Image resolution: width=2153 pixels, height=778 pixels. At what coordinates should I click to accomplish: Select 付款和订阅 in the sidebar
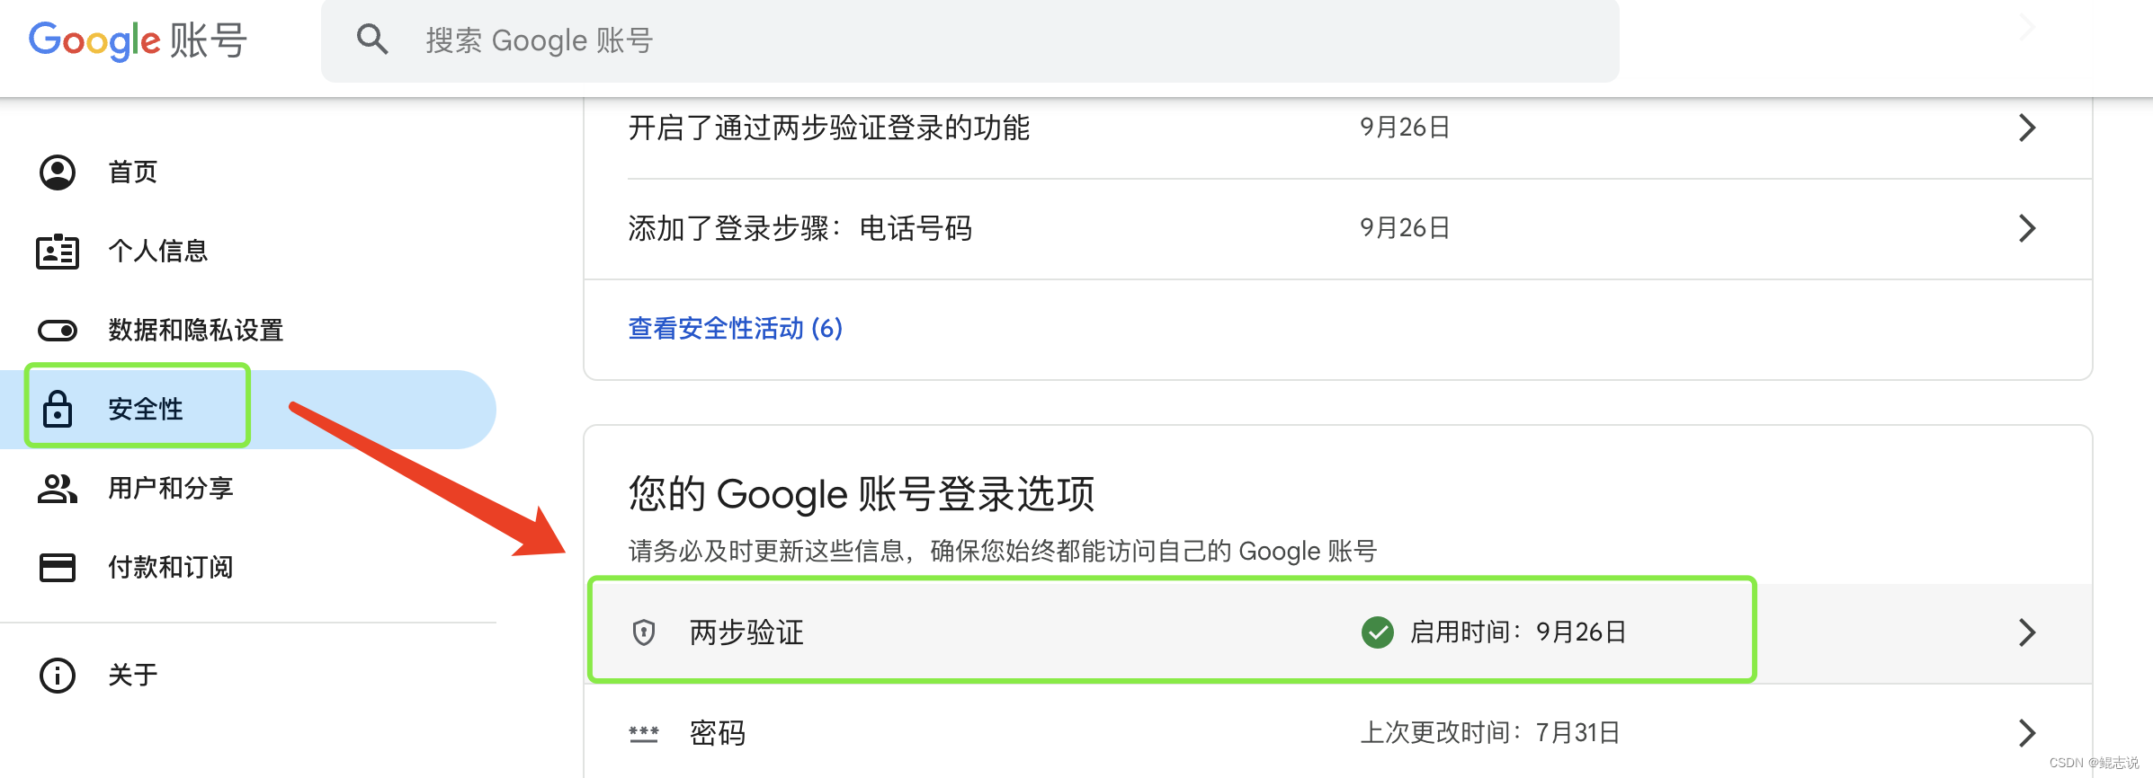(171, 568)
